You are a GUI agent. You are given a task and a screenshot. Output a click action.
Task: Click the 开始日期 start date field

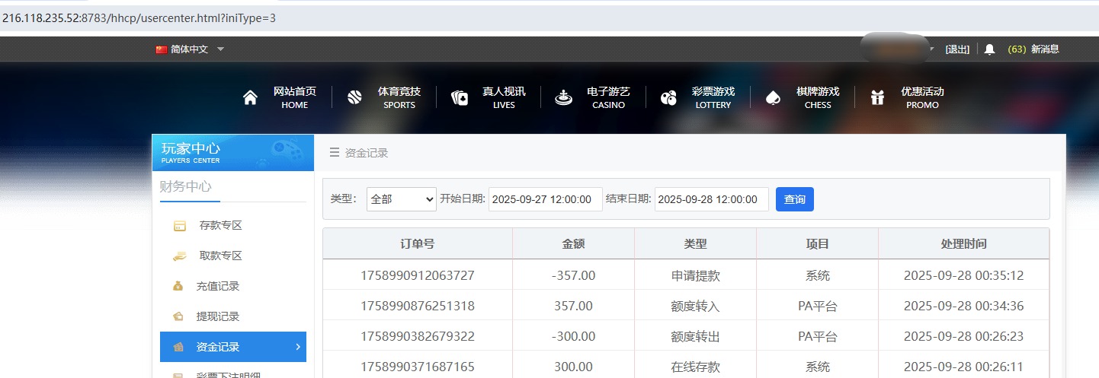pos(545,199)
